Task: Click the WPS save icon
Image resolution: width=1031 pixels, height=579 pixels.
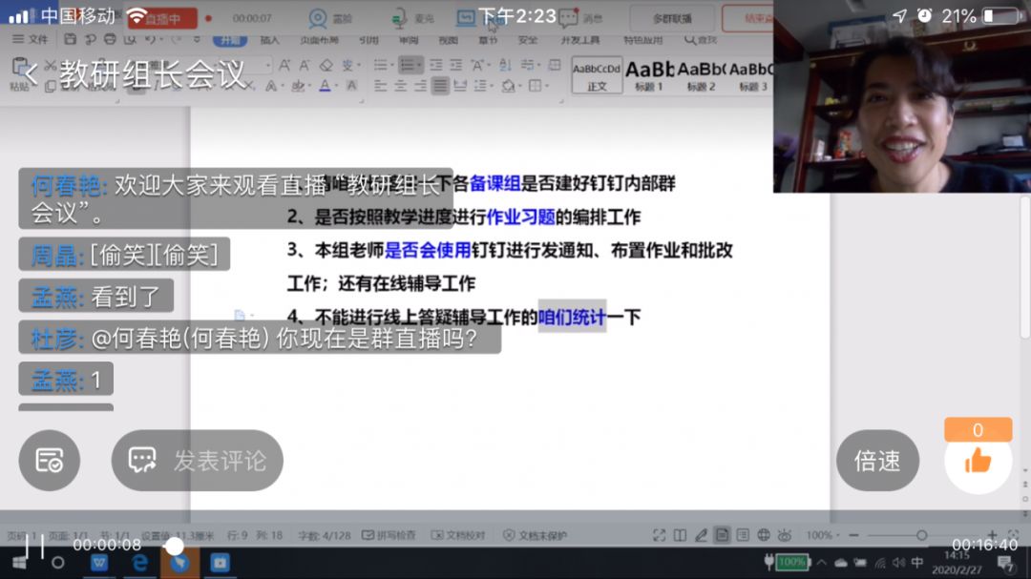Action: click(70, 39)
